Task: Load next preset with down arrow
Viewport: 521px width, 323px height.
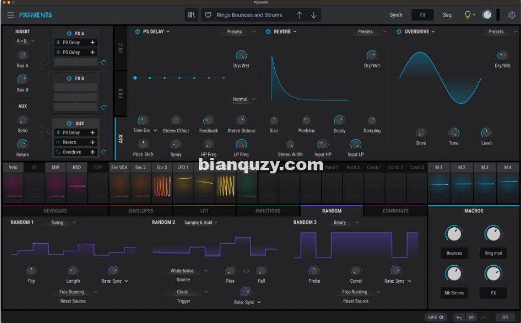Action: click(314, 15)
